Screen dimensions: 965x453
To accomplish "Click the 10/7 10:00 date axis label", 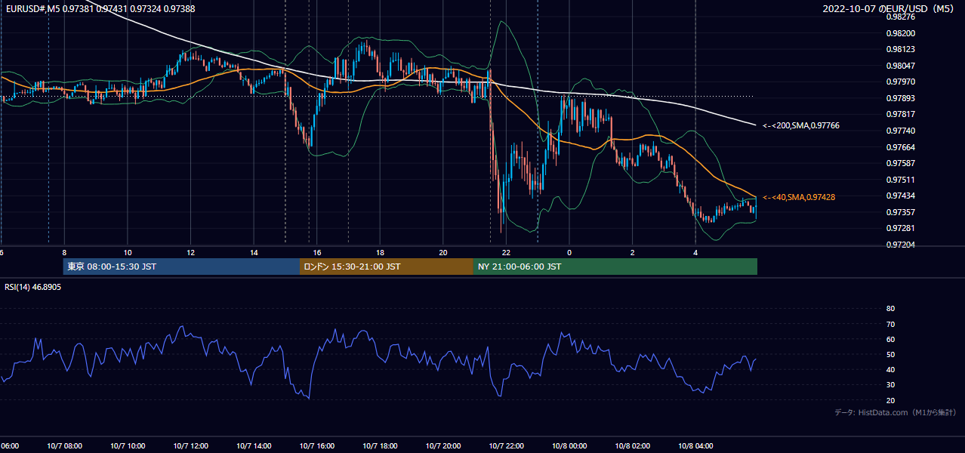I will 128,446.
